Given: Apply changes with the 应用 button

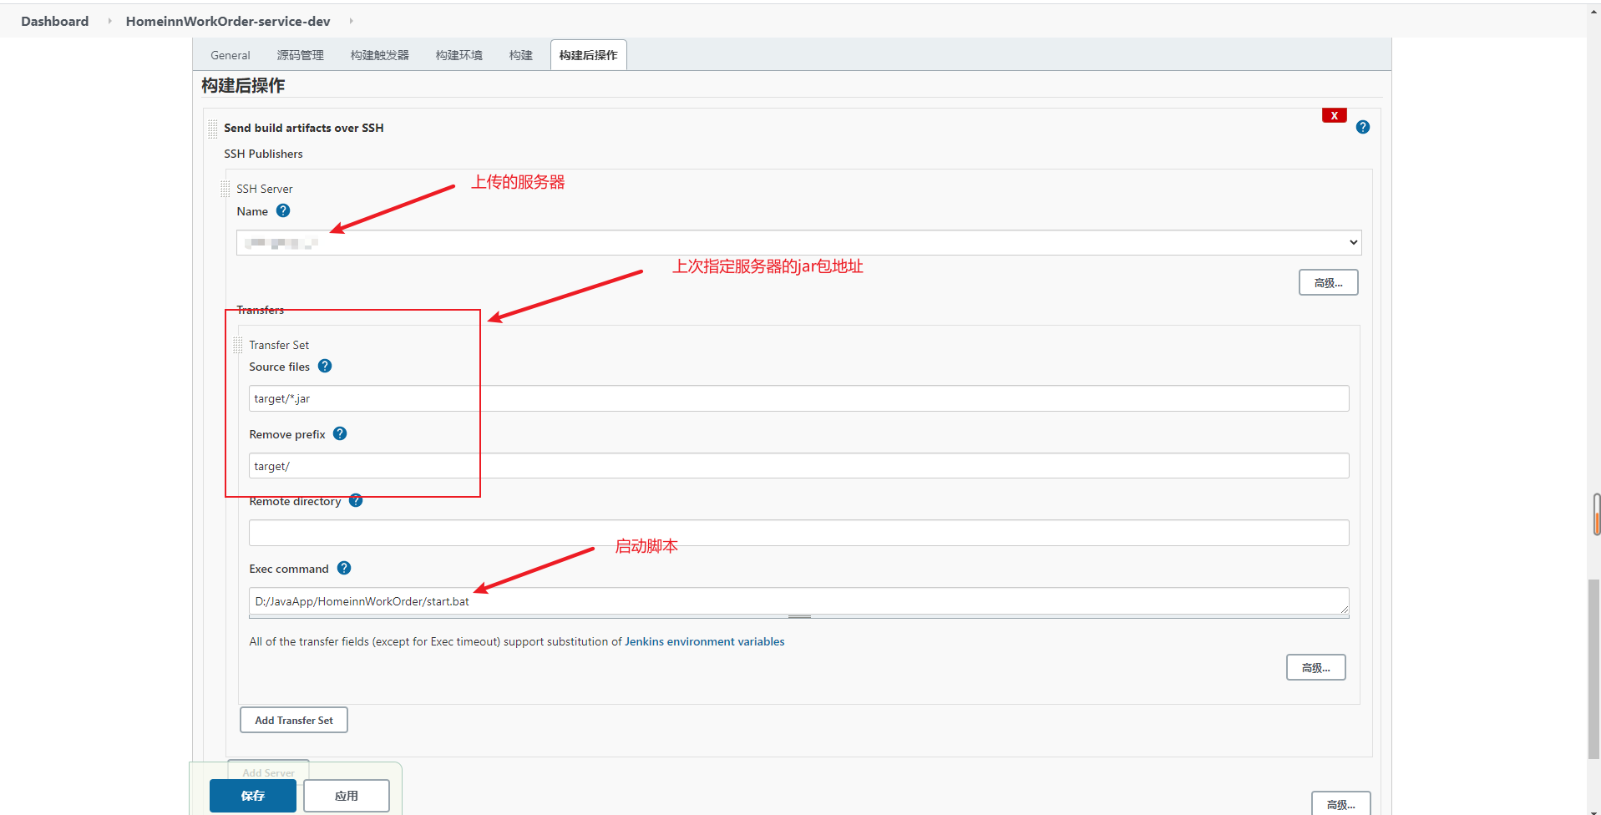Looking at the screenshot, I should point(347,796).
